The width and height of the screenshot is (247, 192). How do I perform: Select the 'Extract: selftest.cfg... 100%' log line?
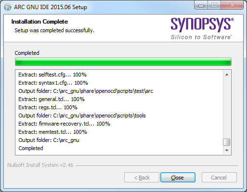pos(52,75)
